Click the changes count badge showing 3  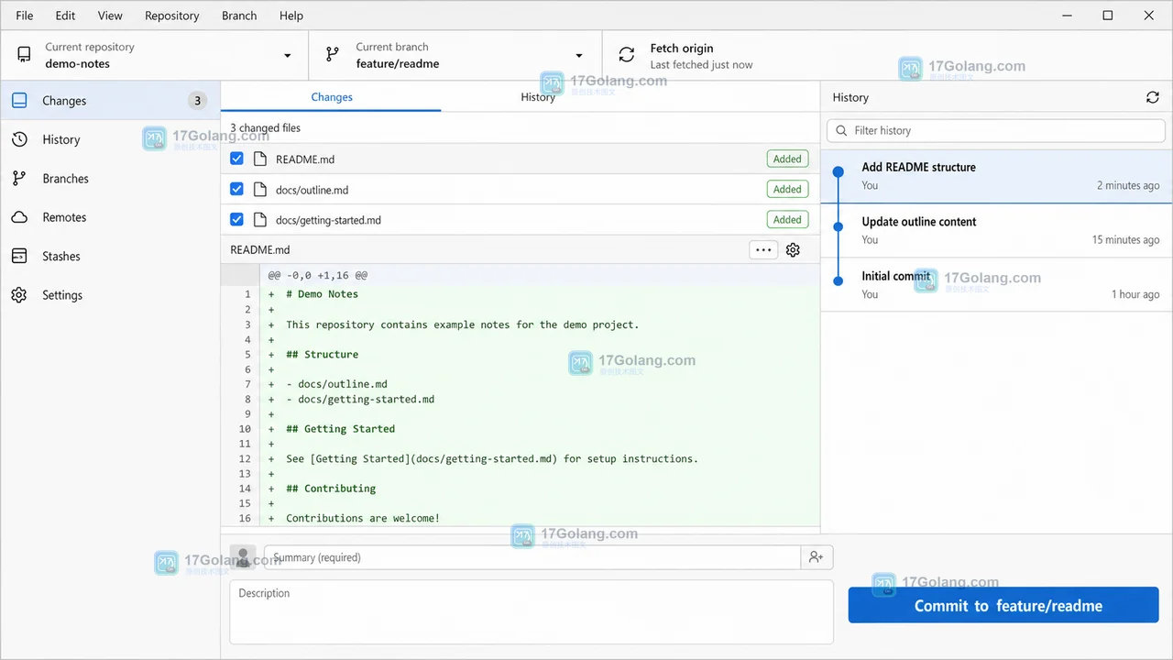197,101
